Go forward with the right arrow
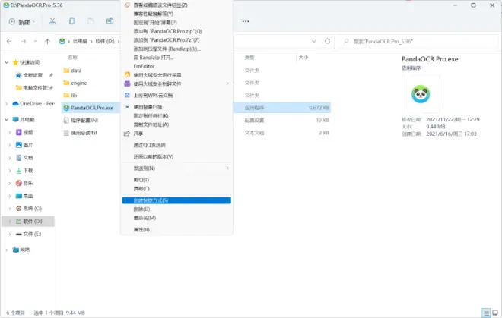This screenshot has height=318, width=502. click(24, 41)
